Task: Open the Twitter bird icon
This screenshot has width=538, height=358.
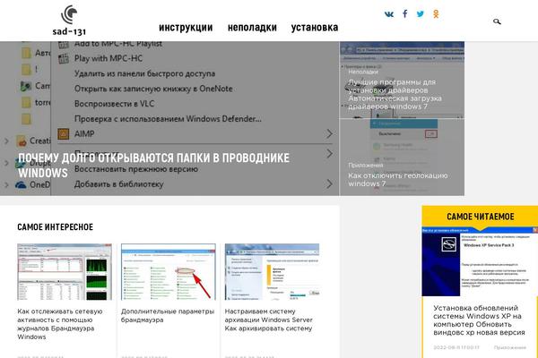Action: (421, 14)
